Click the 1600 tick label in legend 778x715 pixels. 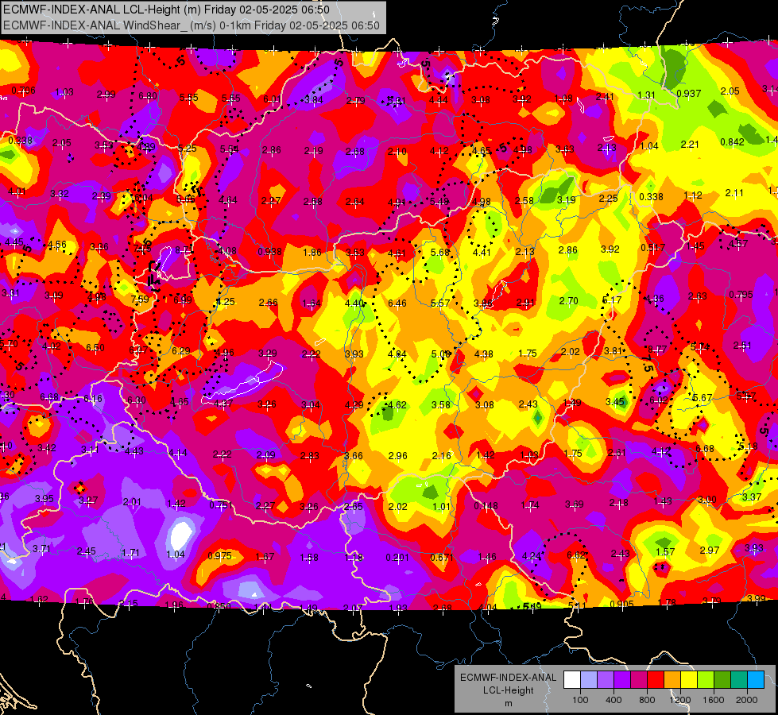[x=714, y=700]
